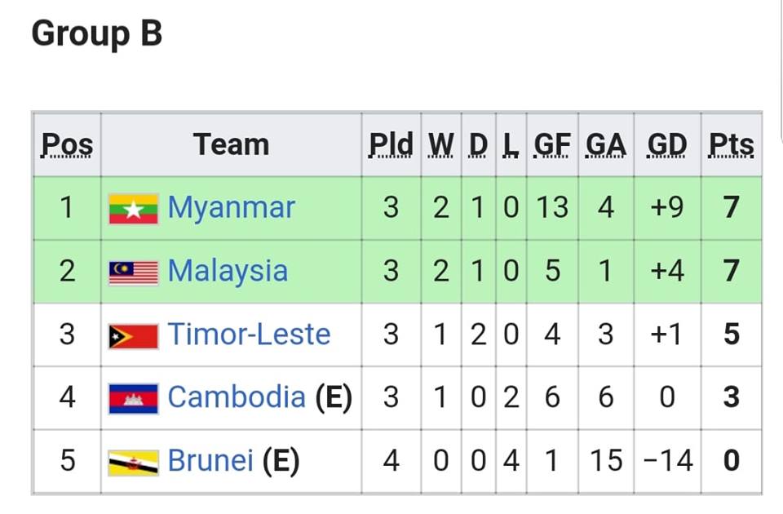Click the W column header abbreviation

[x=441, y=145]
